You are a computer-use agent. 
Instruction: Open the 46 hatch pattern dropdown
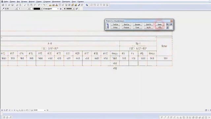tap(74, 9)
